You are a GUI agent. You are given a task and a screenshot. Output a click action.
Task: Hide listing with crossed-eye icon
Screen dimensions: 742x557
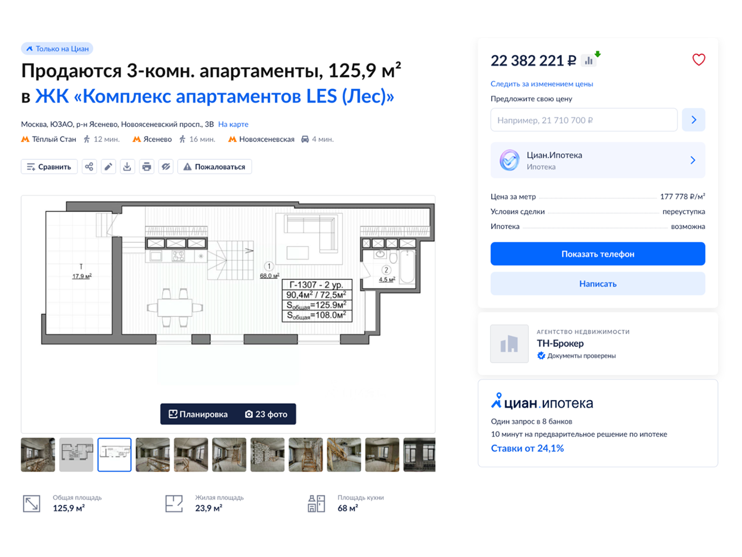[166, 167]
